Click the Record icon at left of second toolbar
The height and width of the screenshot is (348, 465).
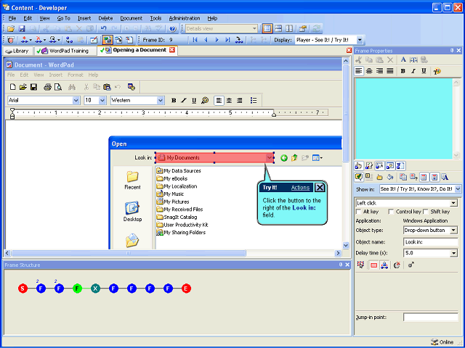coord(10,40)
